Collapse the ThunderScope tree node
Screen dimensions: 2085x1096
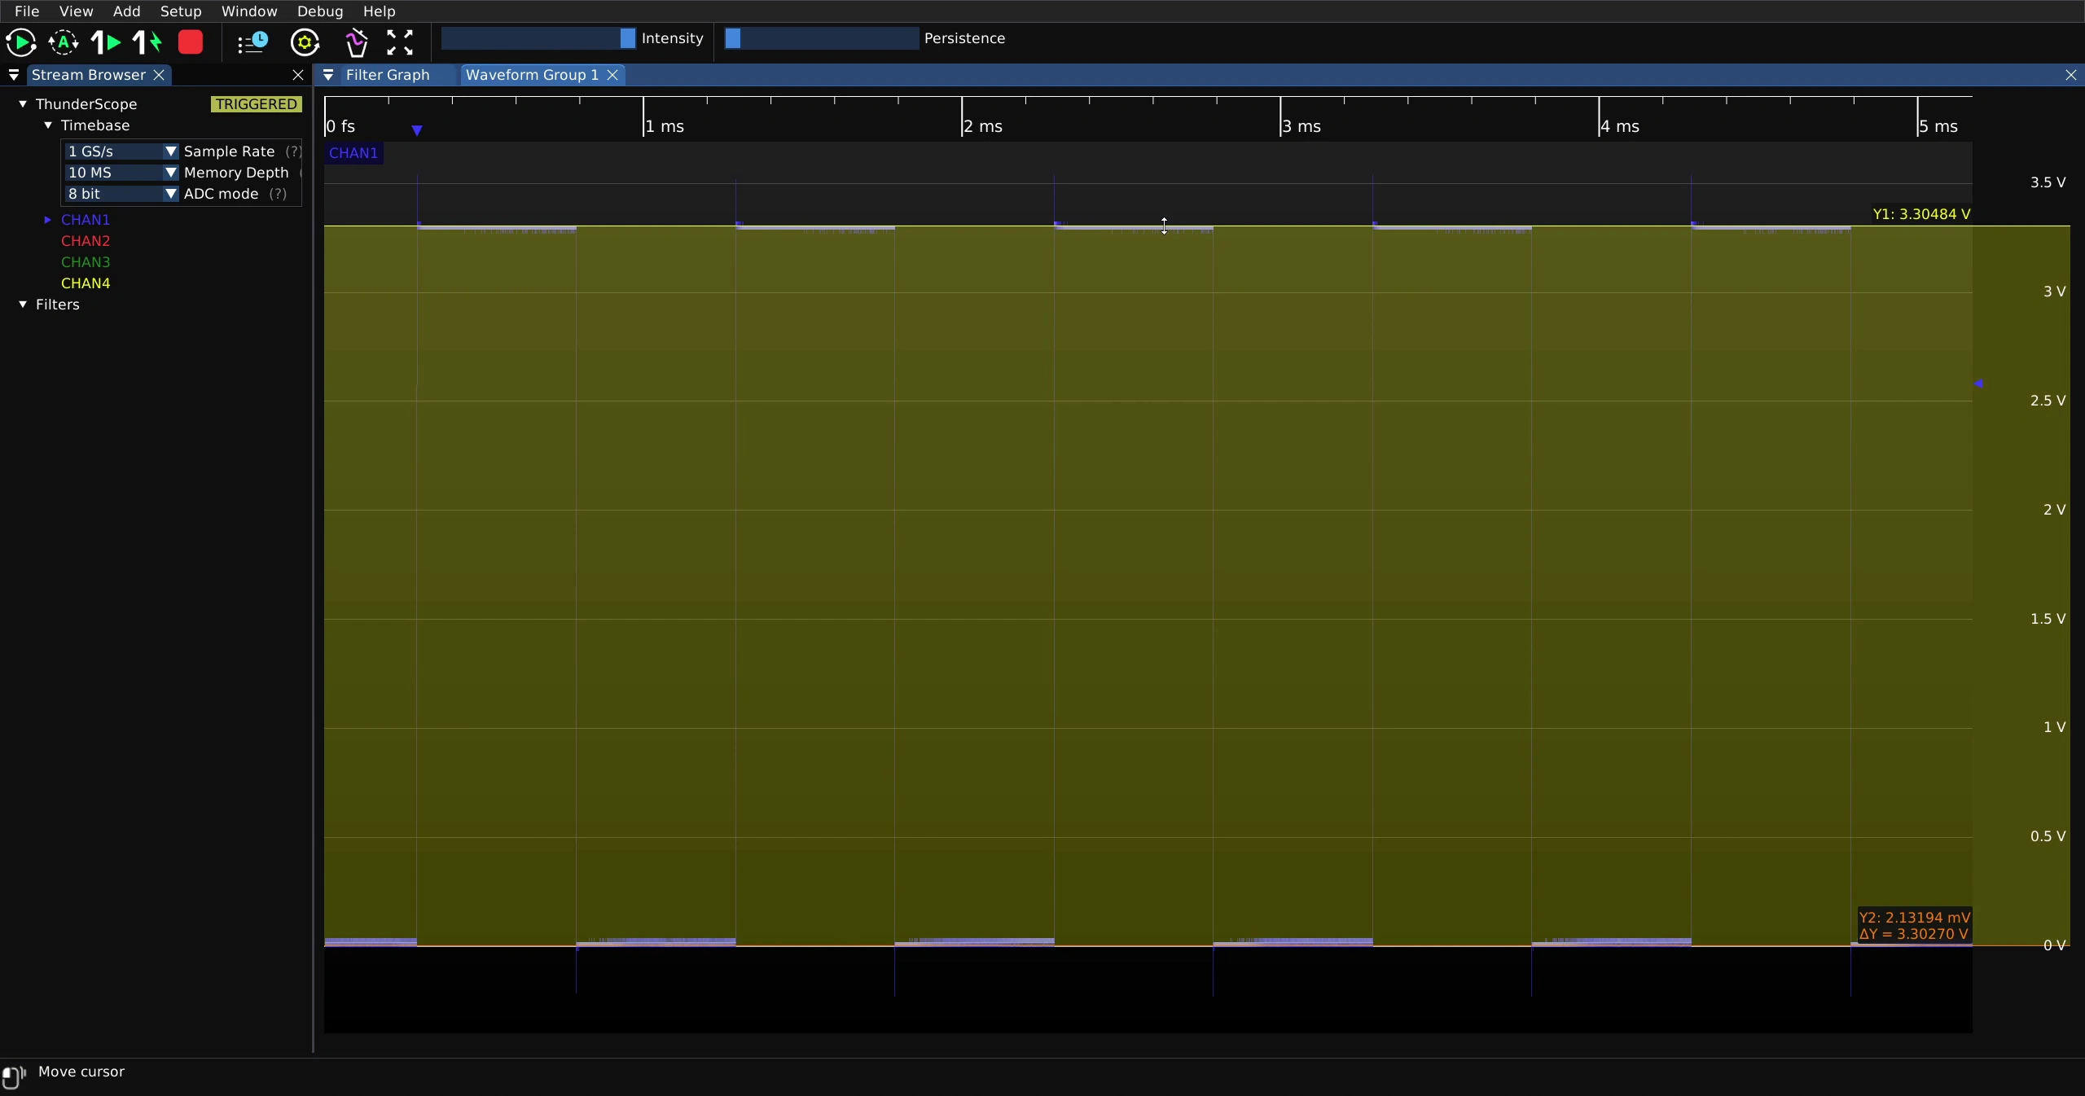(23, 104)
